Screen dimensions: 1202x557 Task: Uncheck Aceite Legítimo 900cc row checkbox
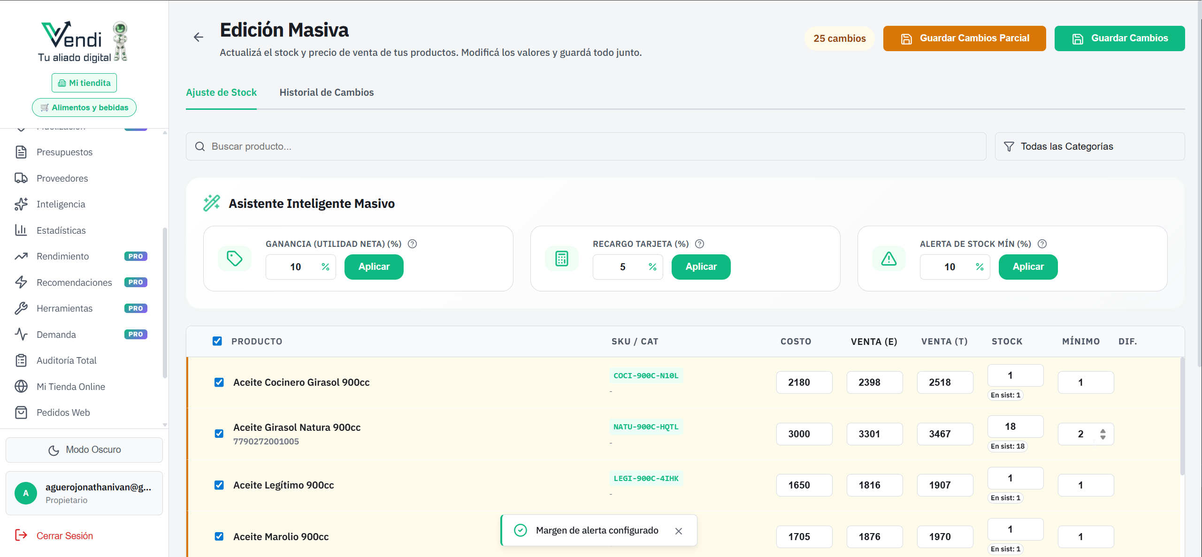click(219, 485)
